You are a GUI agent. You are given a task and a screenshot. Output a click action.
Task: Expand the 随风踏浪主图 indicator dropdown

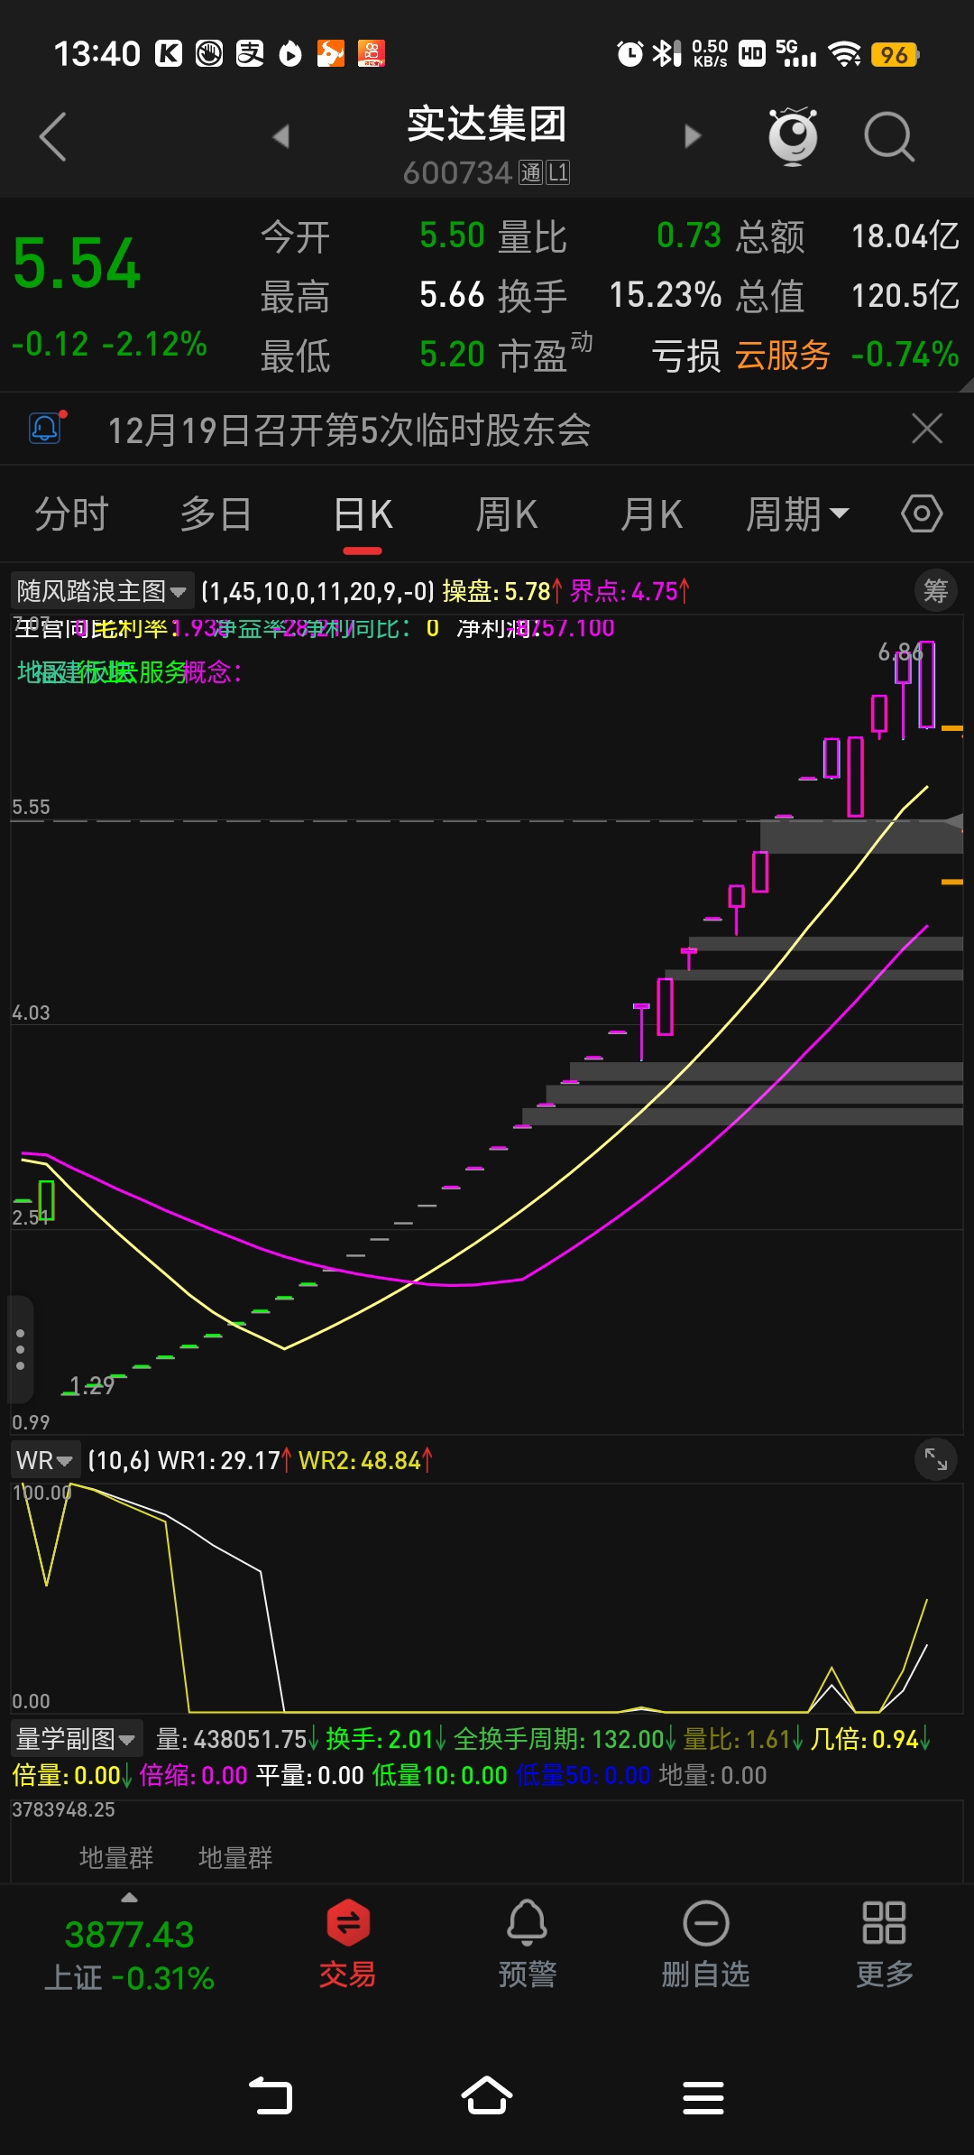pyautogui.click(x=101, y=591)
